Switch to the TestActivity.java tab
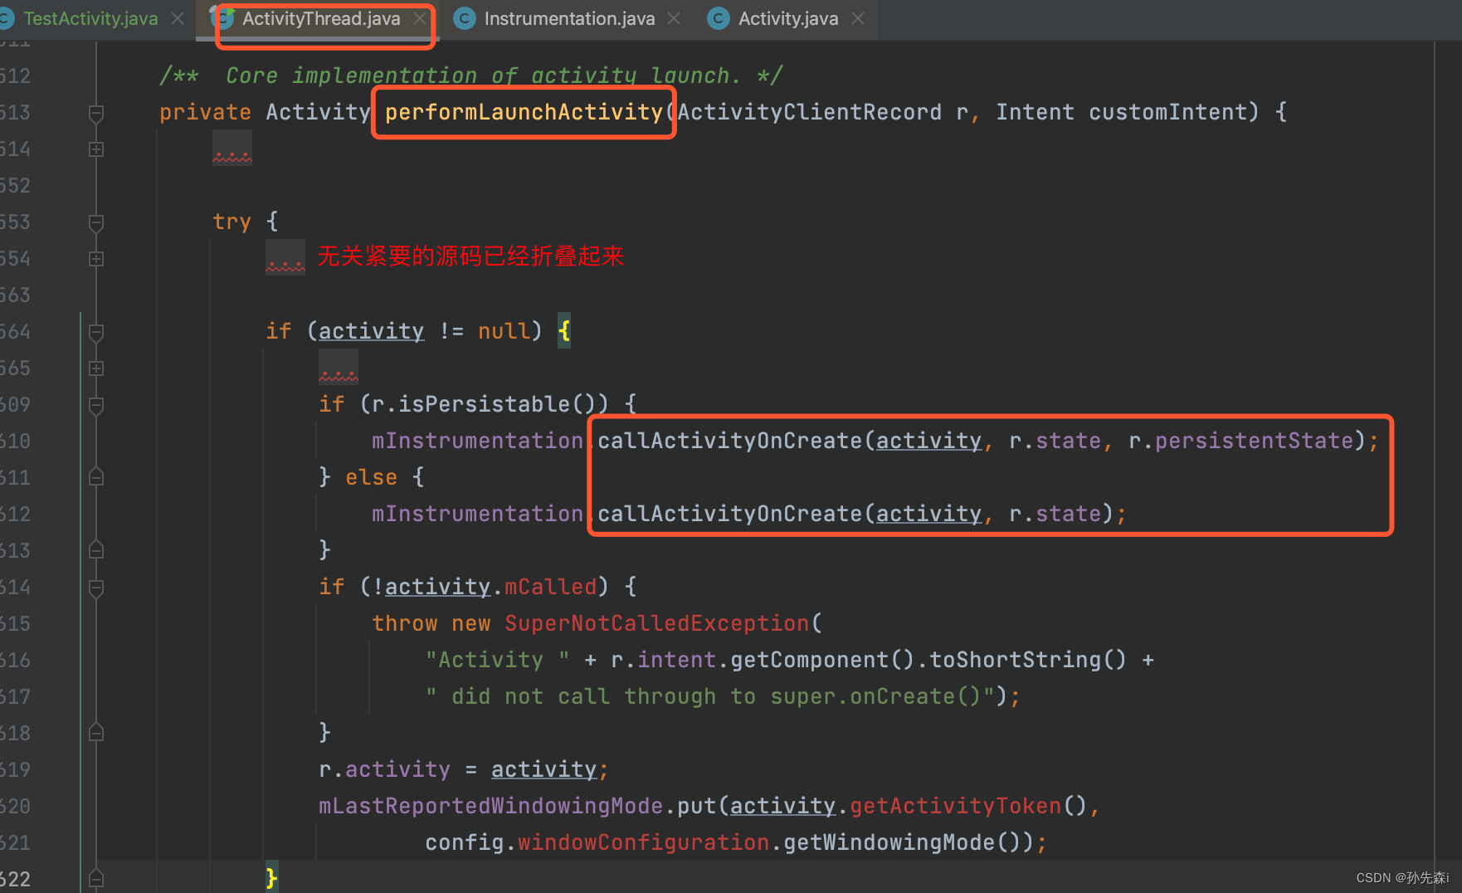The image size is (1462, 893). [90, 18]
